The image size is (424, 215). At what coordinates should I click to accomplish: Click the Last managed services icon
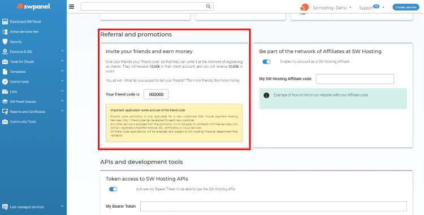click(x=5, y=207)
